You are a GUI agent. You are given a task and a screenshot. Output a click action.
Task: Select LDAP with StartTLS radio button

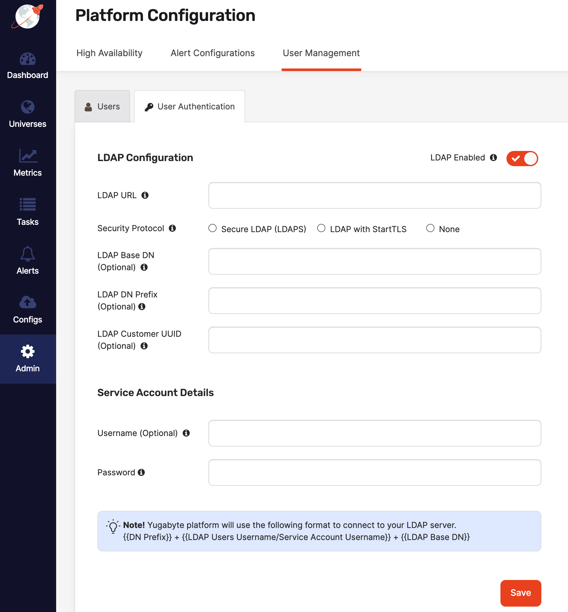tap(321, 228)
